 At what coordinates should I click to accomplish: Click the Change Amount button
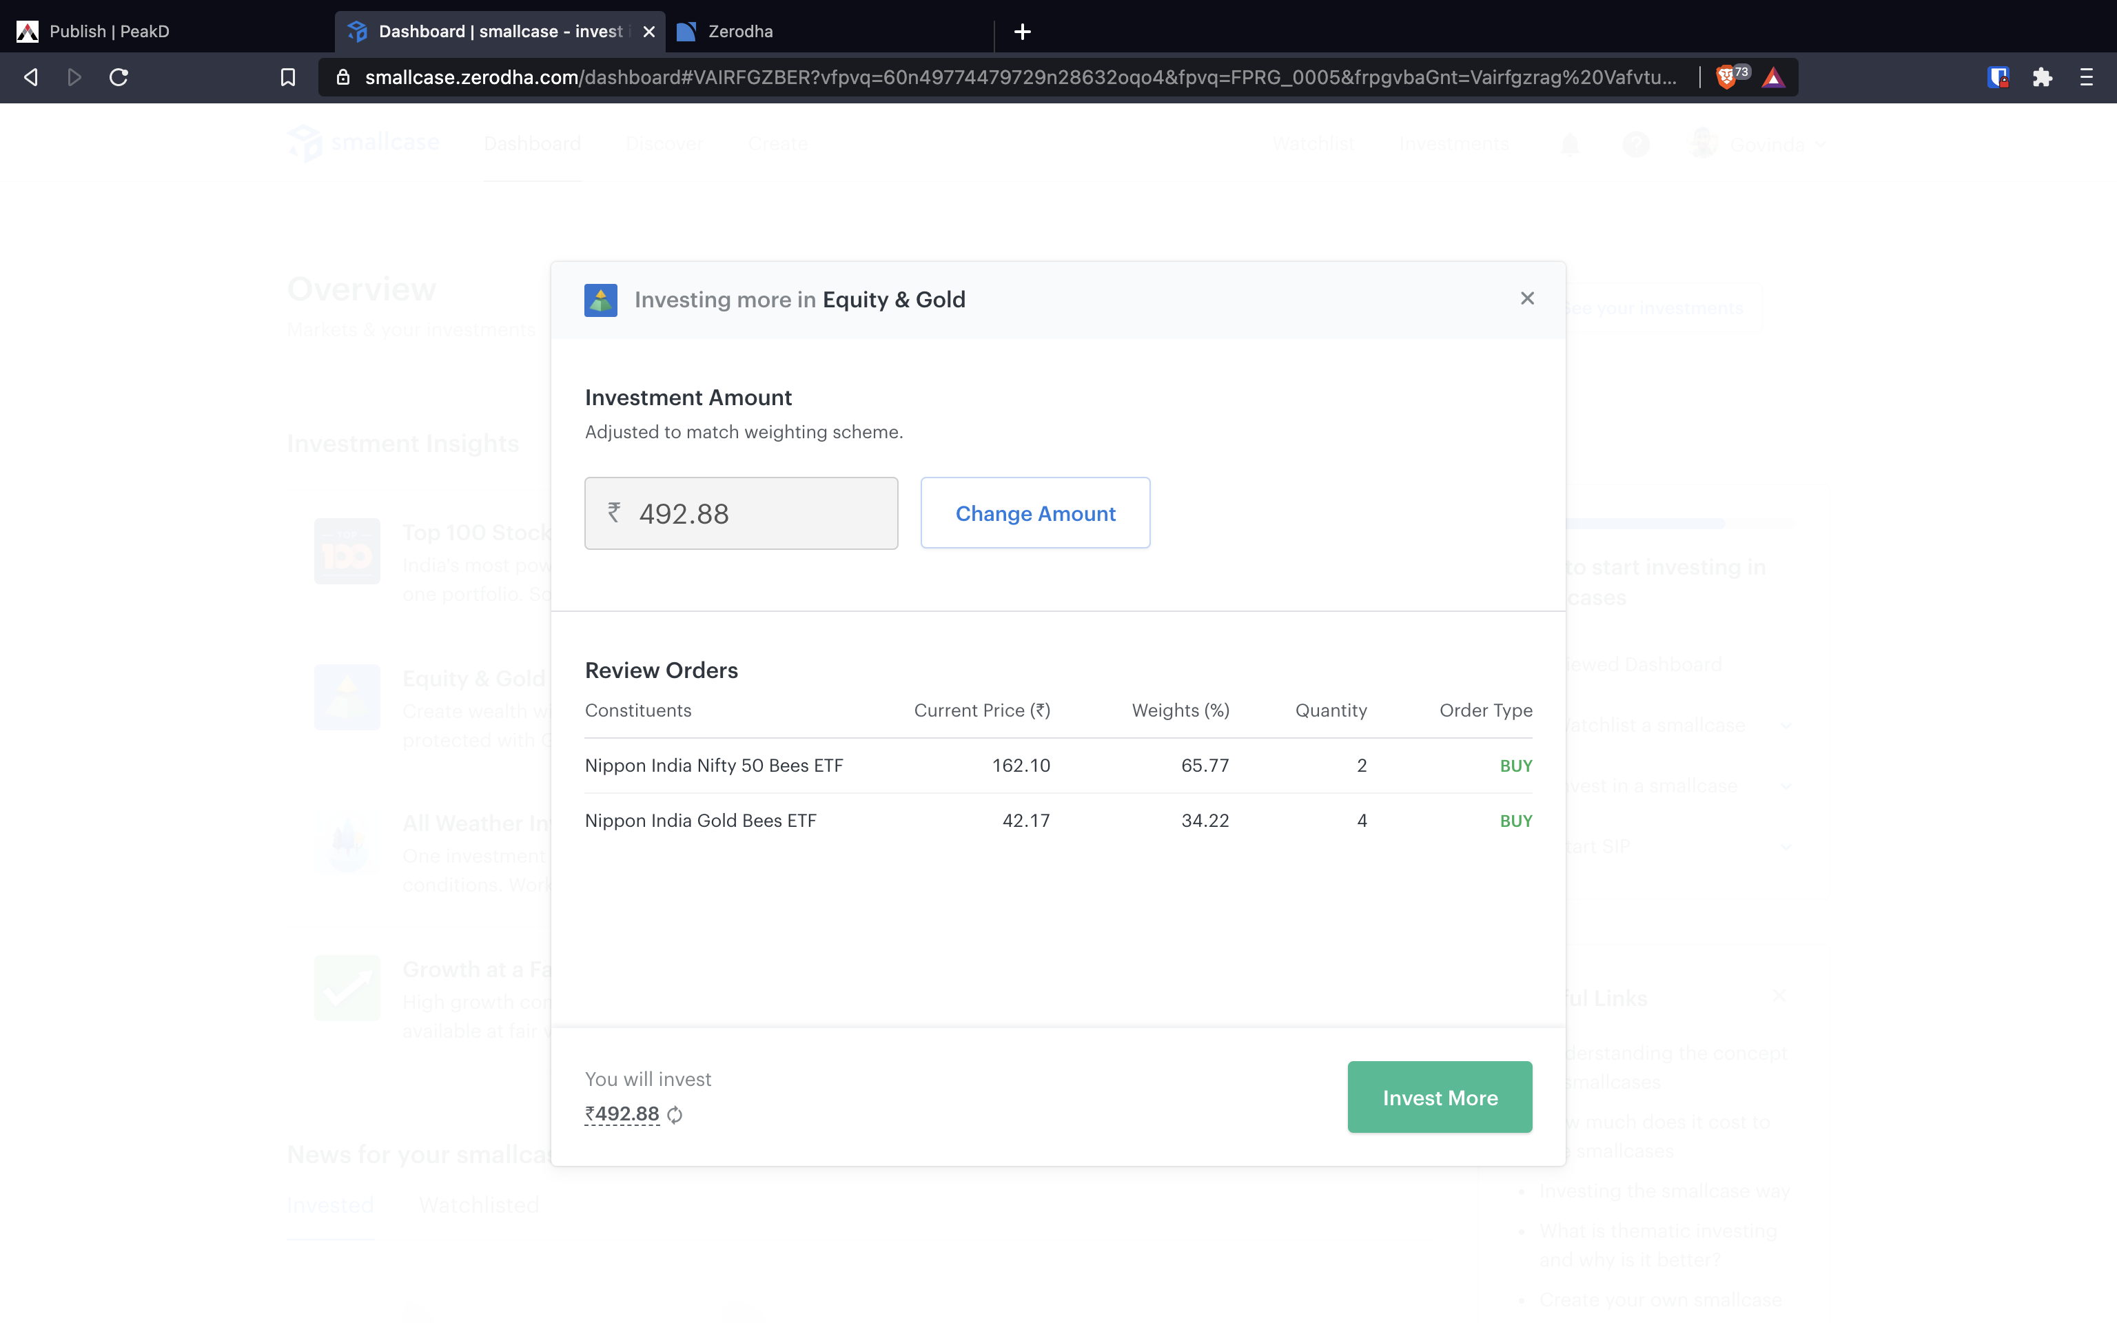coord(1035,513)
